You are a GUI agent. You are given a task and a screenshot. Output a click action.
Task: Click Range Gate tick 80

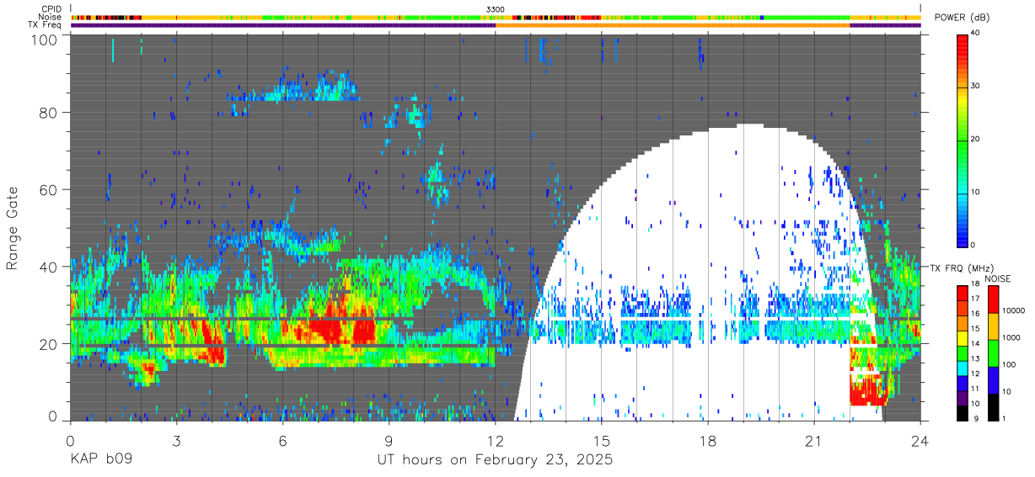click(x=49, y=113)
